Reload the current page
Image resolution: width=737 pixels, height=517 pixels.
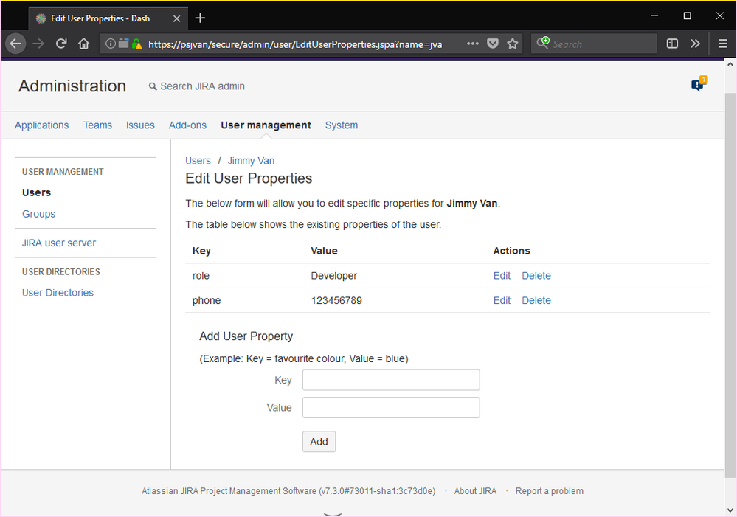point(62,44)
